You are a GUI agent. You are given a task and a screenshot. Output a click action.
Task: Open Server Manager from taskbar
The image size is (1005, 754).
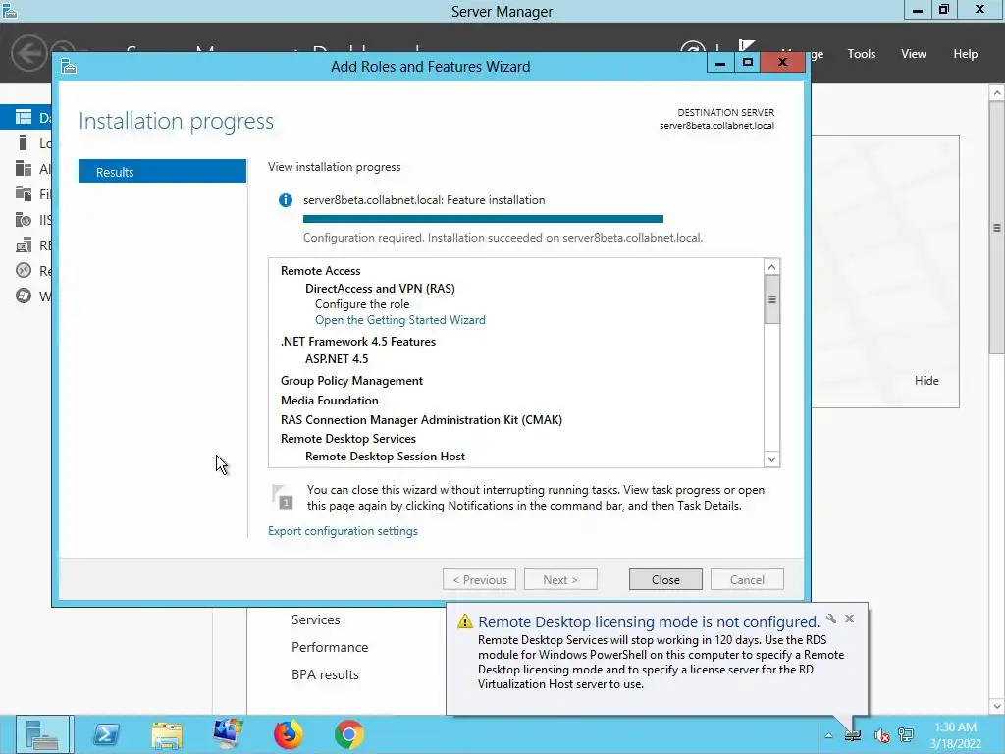pyautogui.click(x=42, y=734)
